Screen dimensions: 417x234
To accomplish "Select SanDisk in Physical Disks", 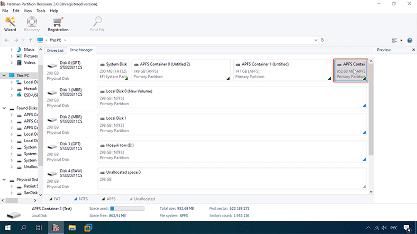I will point(31,193).
